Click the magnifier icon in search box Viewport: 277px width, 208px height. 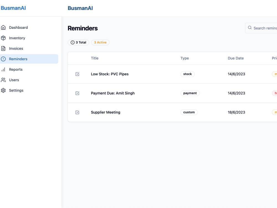pos(250,27)
